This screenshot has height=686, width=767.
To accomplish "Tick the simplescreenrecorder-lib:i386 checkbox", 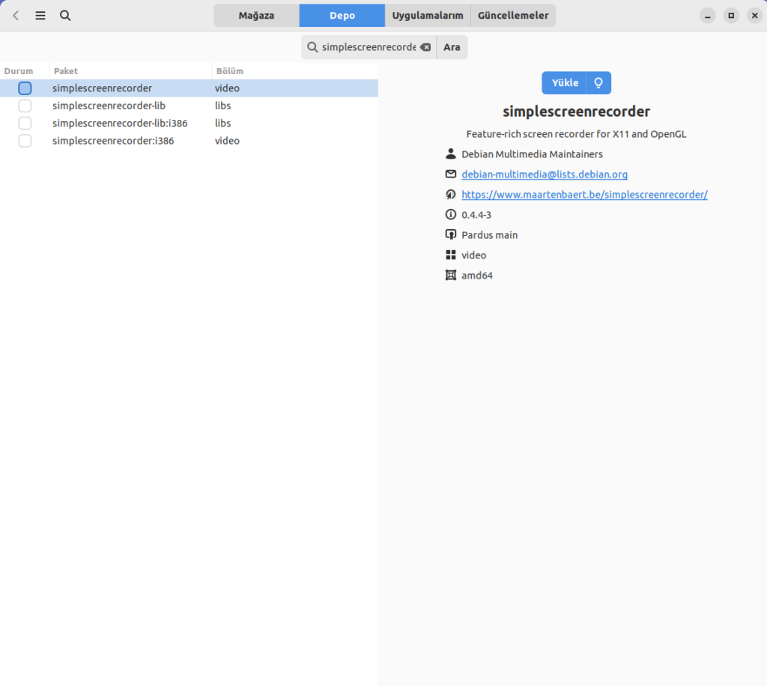I will tap(25, 124).
